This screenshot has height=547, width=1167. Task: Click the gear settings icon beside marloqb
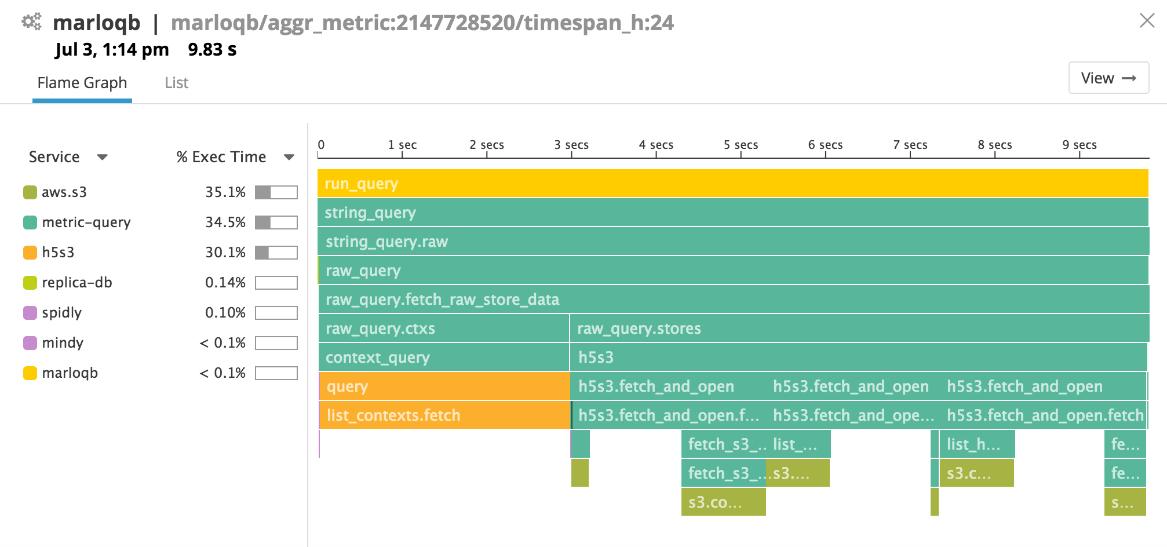pos(31,21)
